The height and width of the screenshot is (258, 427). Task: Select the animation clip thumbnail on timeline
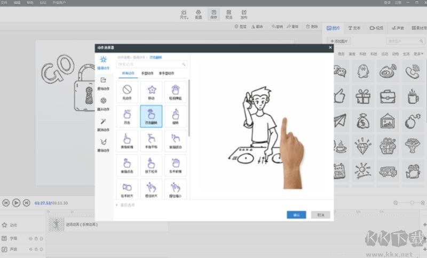(x=57, y=224)
